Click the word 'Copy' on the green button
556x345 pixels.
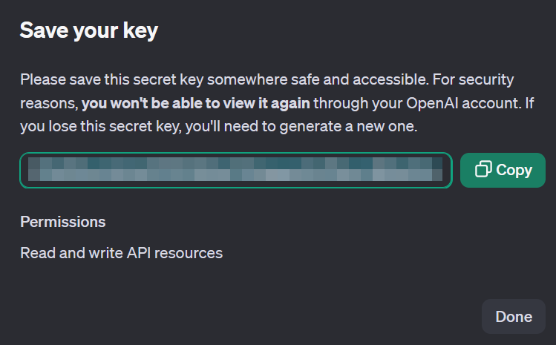click(x=514, y=170)
